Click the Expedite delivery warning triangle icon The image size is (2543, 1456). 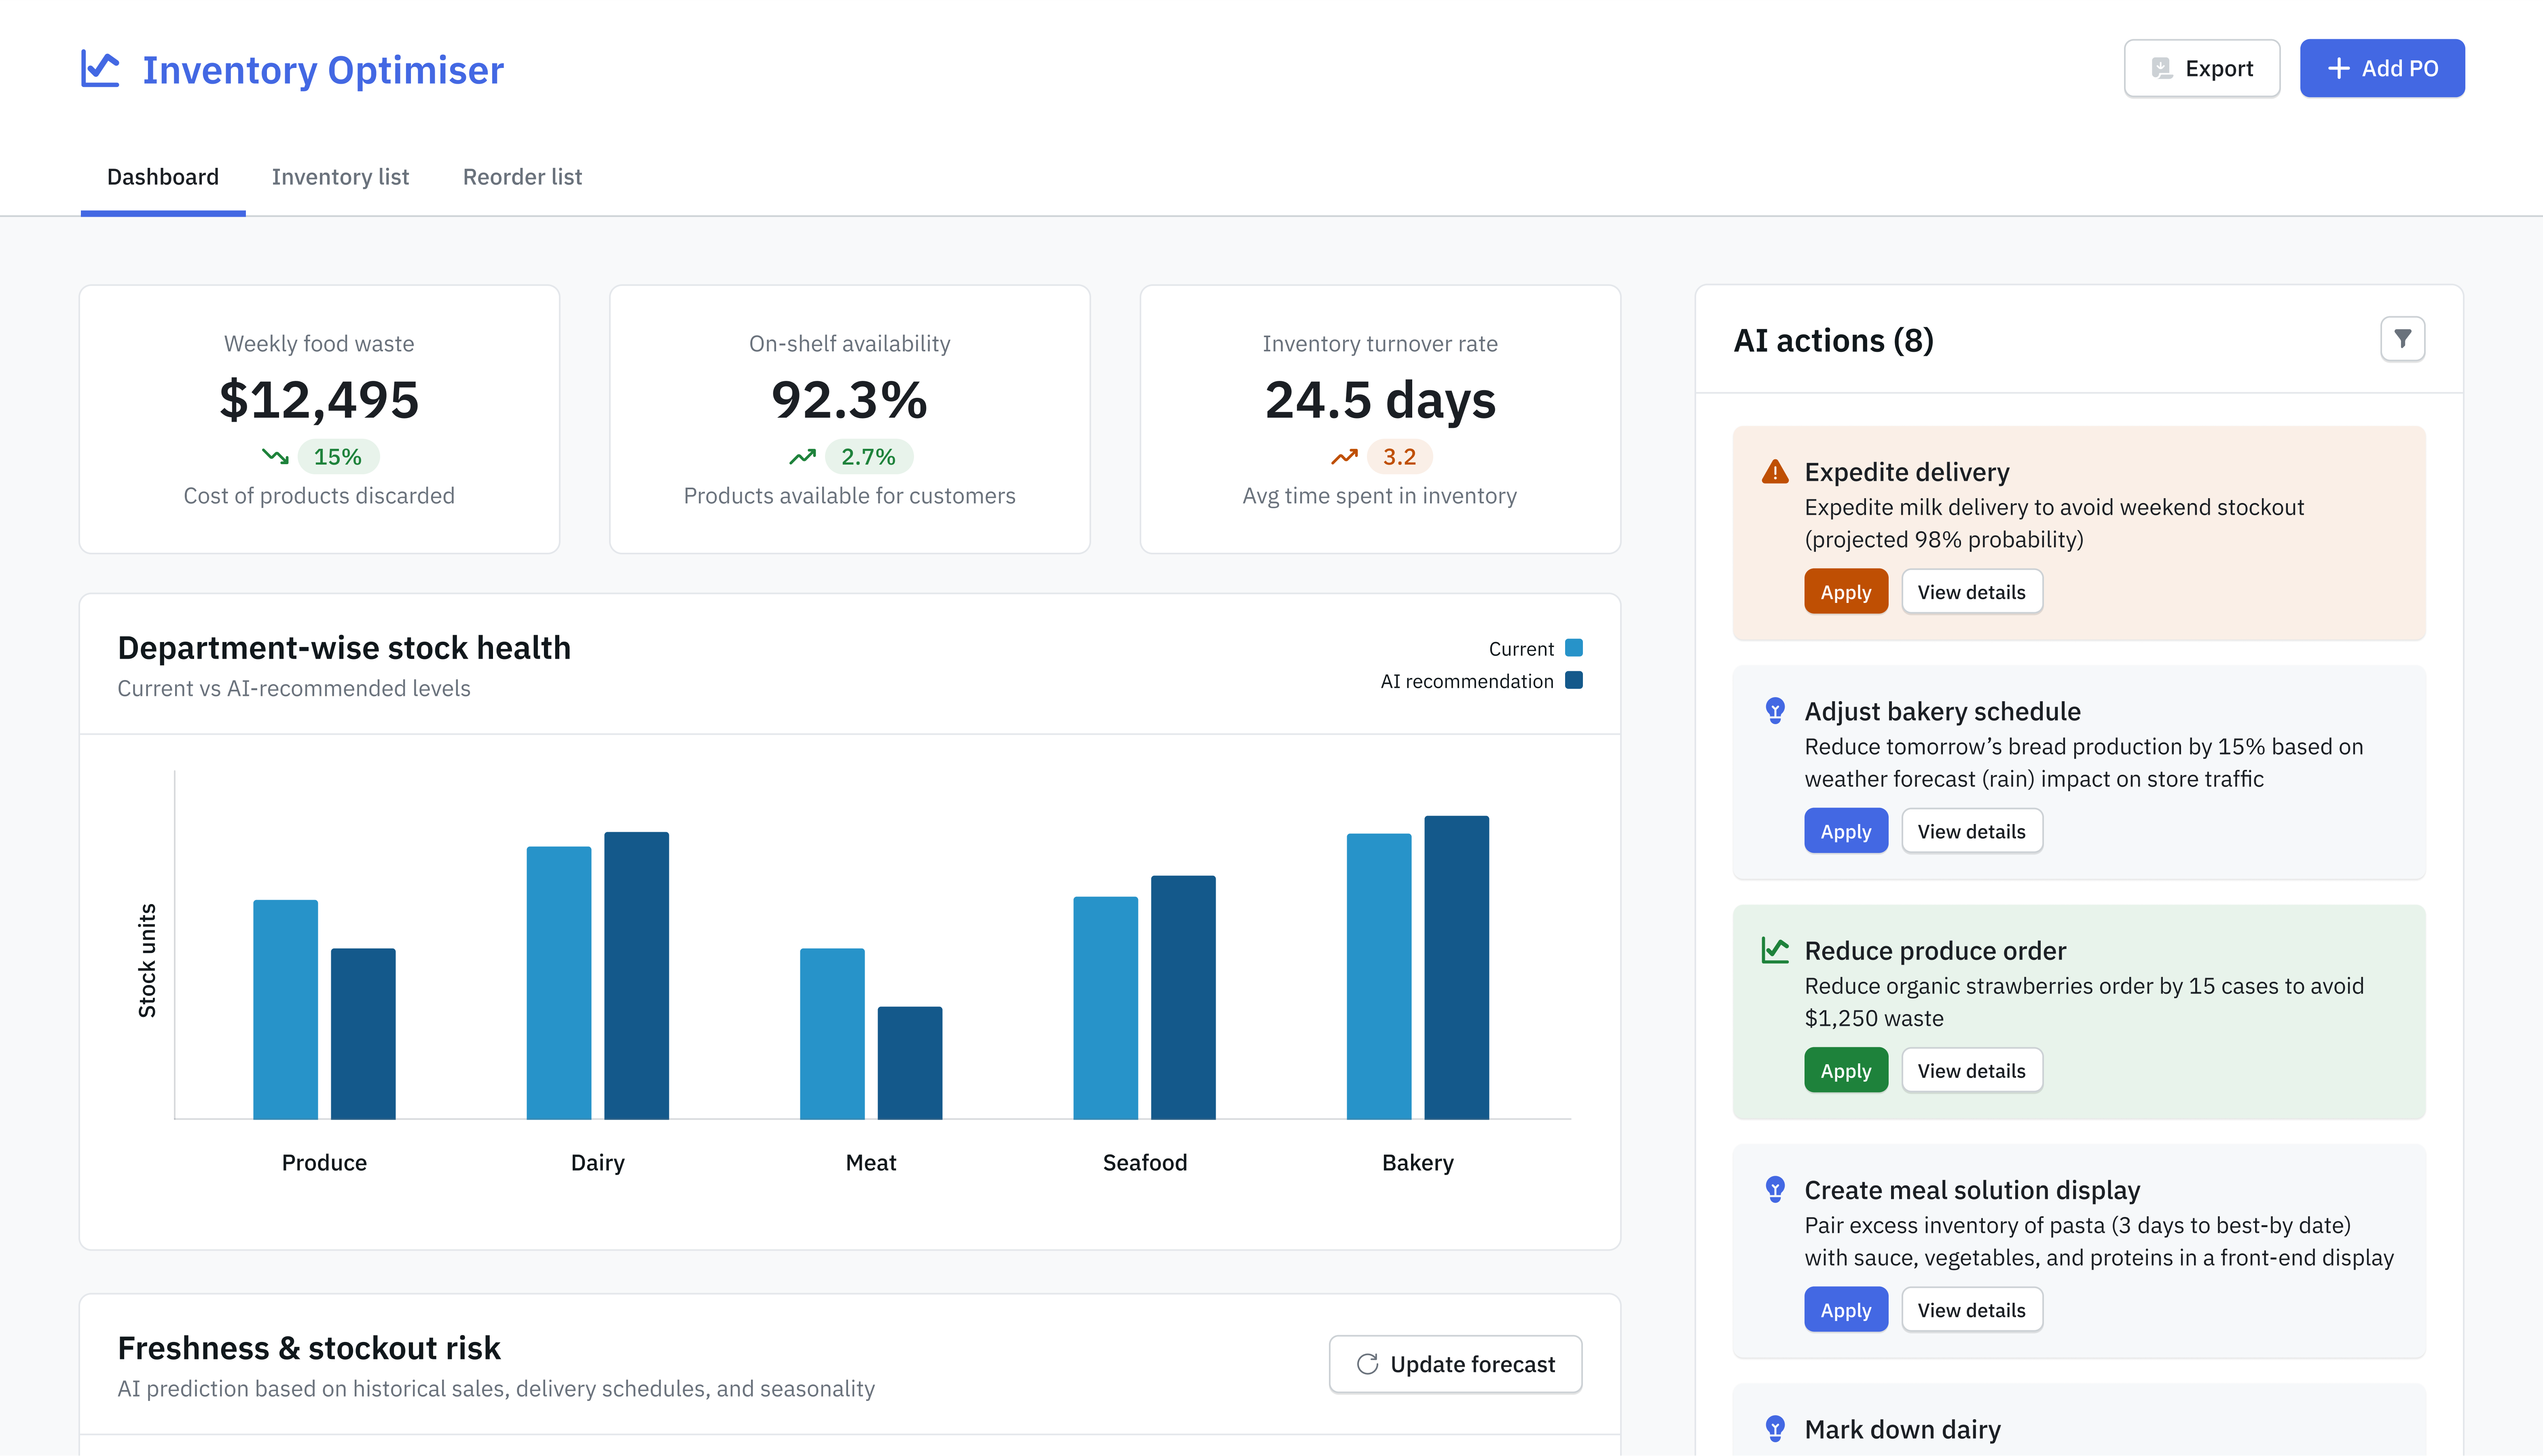tap(1775, 472)
